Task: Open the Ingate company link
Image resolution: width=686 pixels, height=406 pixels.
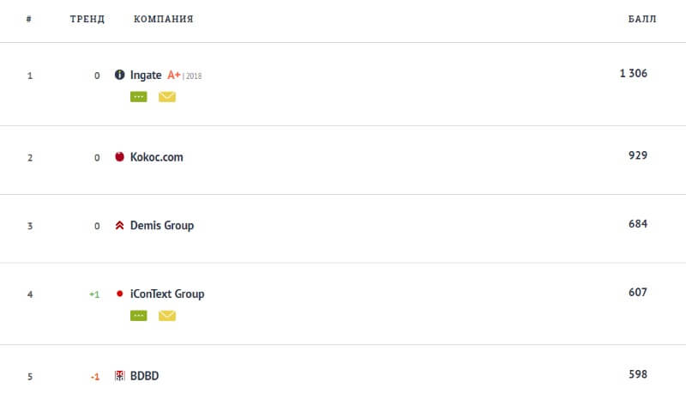Action: (146, 75)
